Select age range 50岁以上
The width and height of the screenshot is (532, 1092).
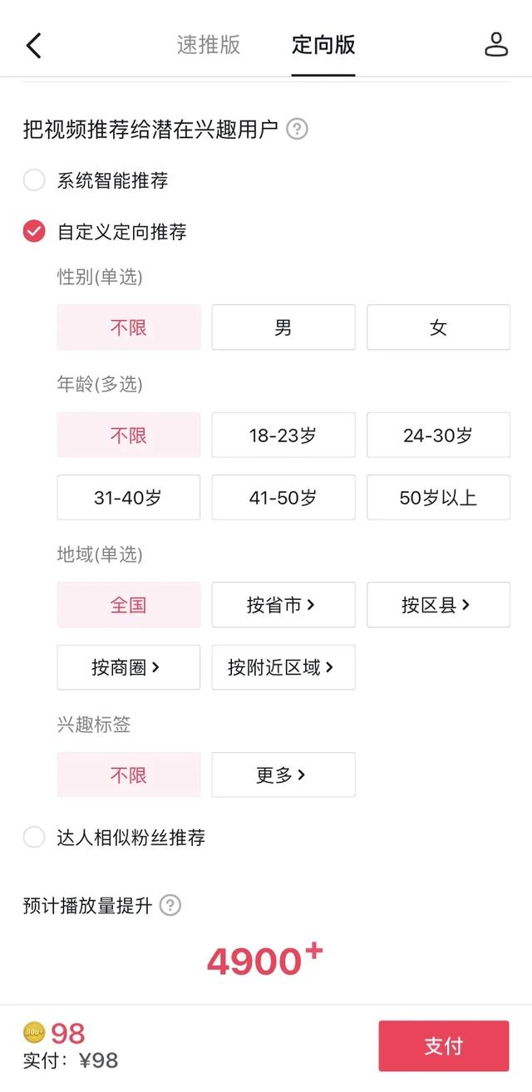click(x=438, y=498)
